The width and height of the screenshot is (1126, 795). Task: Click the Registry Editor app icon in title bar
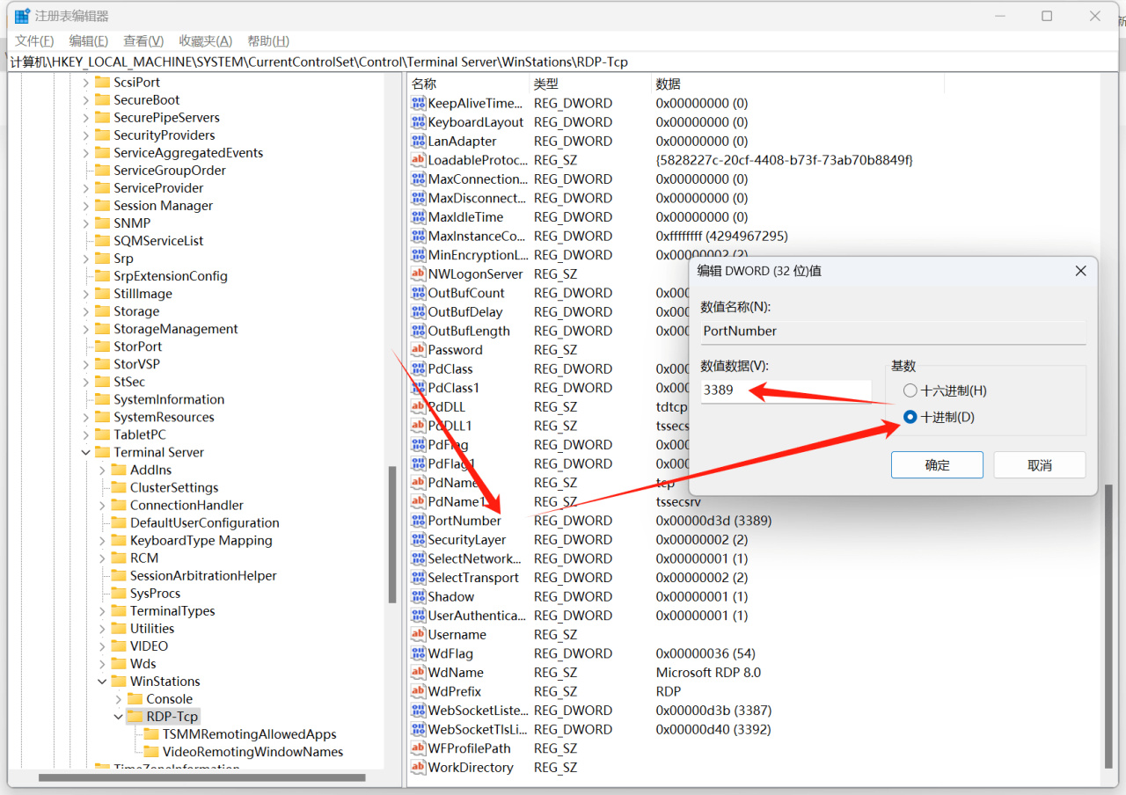[x=22, y=16]
